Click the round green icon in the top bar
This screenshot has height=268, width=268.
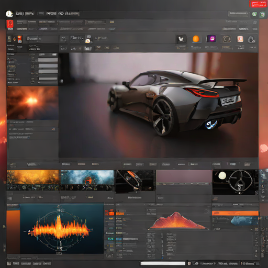262,14
